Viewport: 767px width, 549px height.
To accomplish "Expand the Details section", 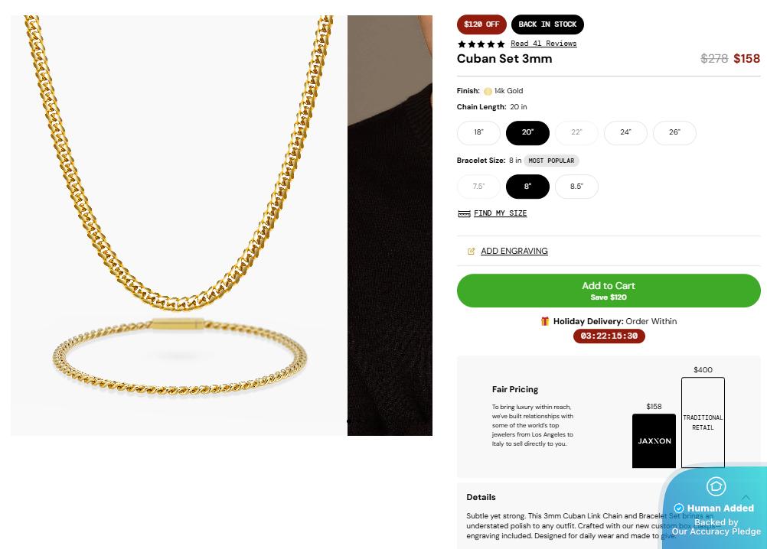I will coord(481,497).
